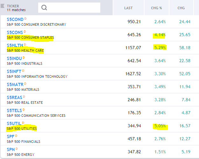Click the 1.51% change value
Screen dimensions: 199x159
160,152
